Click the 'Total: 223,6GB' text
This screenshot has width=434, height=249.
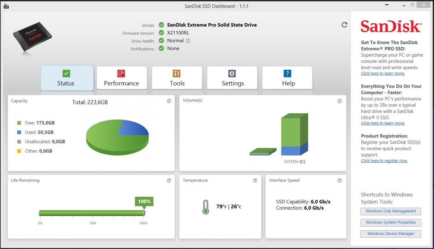90,102
